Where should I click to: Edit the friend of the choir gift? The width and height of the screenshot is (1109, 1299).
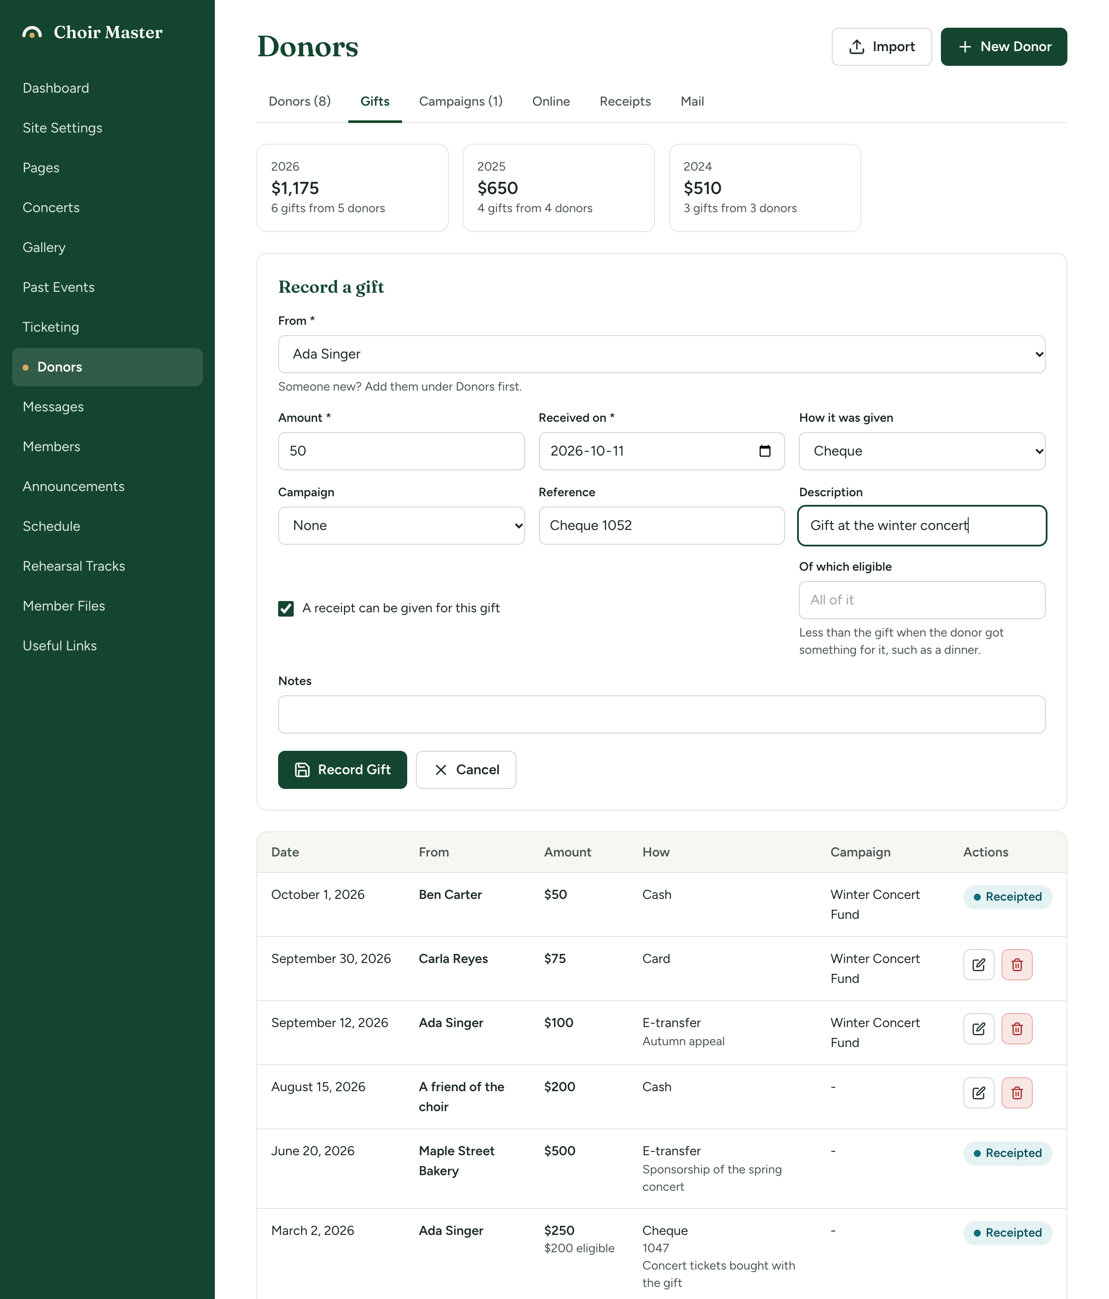coord(978,1093)
